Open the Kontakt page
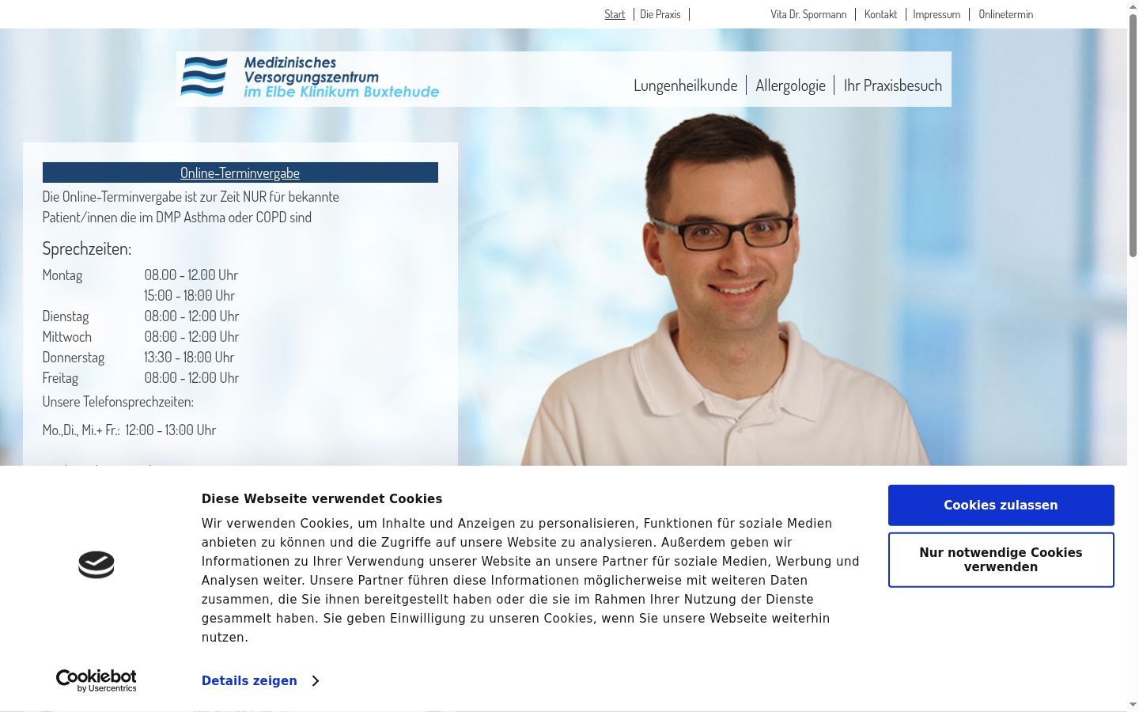 880,14
